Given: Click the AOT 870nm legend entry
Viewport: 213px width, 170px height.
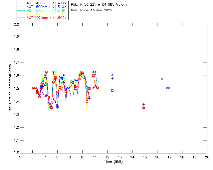Looking at the screenshot, I should coord(42,14).
